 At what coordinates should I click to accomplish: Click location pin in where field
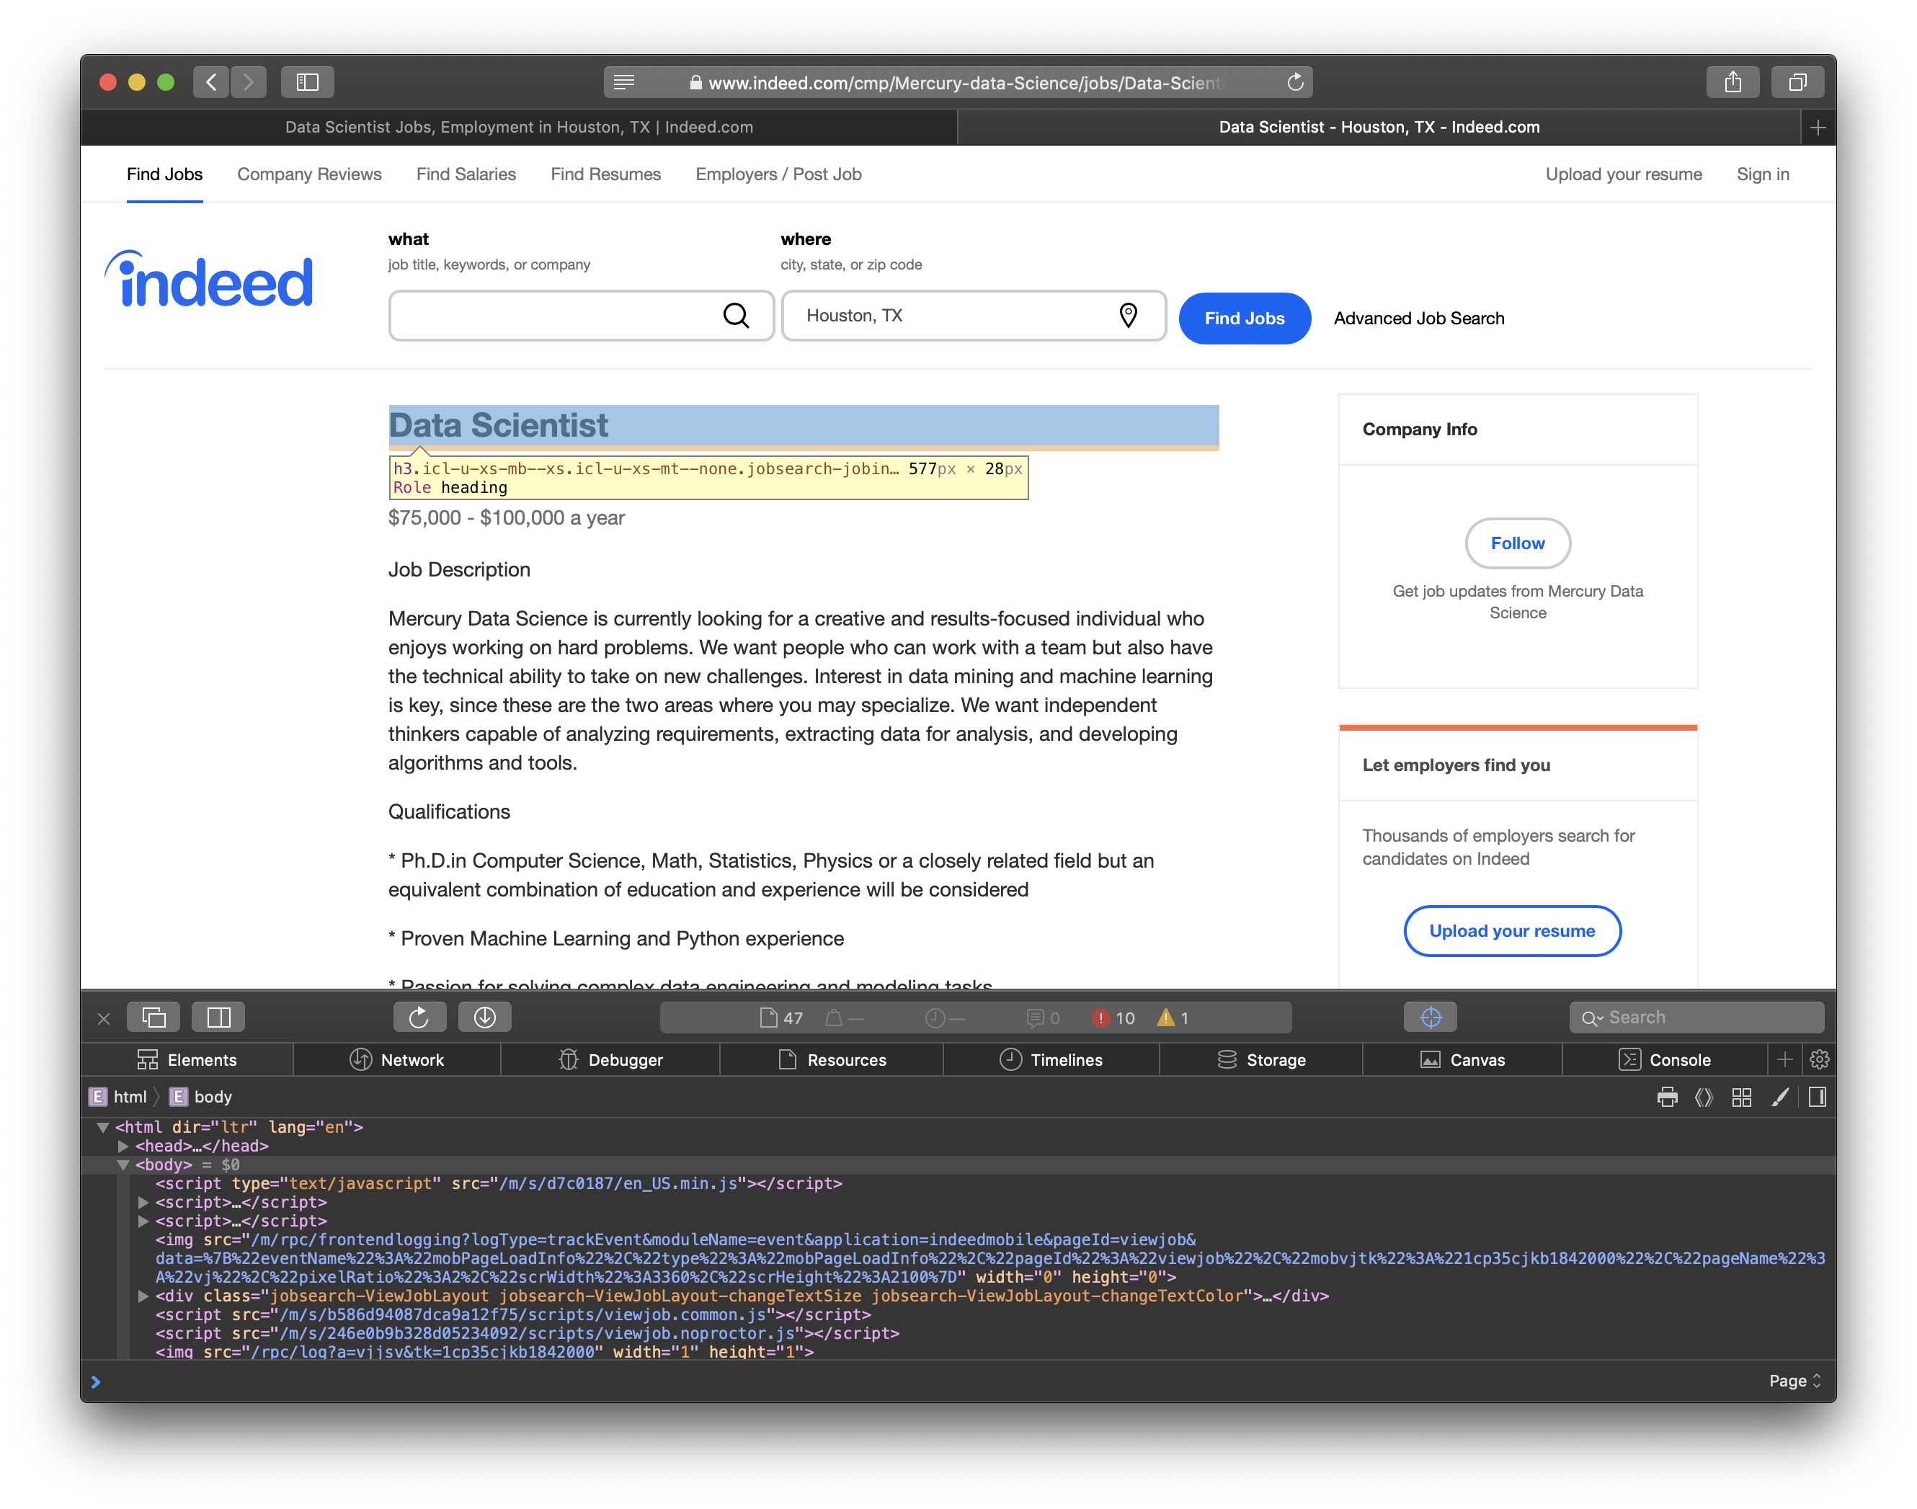tap(1127, 316)
